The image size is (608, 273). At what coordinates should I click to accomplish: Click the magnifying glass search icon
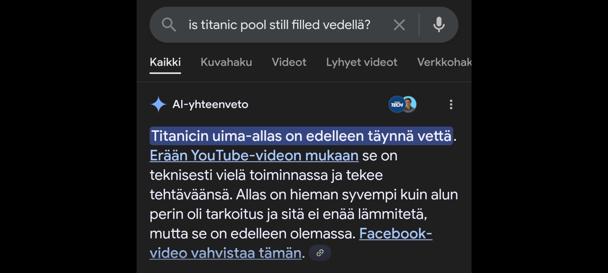point(169,25)
